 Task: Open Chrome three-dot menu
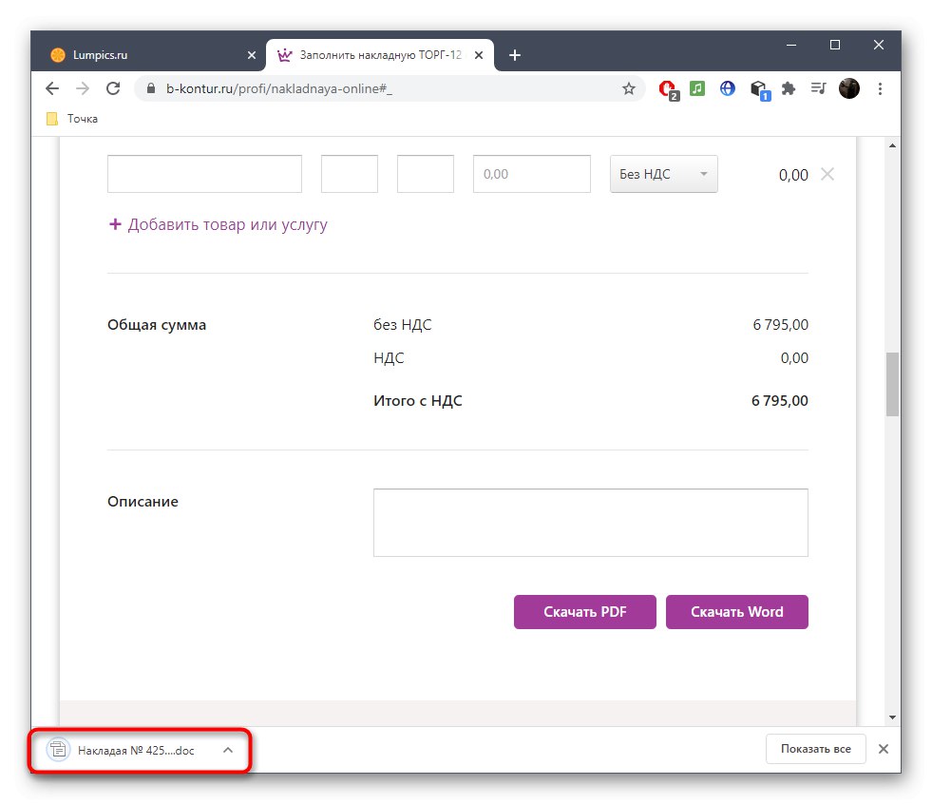[x=880, y=88]
